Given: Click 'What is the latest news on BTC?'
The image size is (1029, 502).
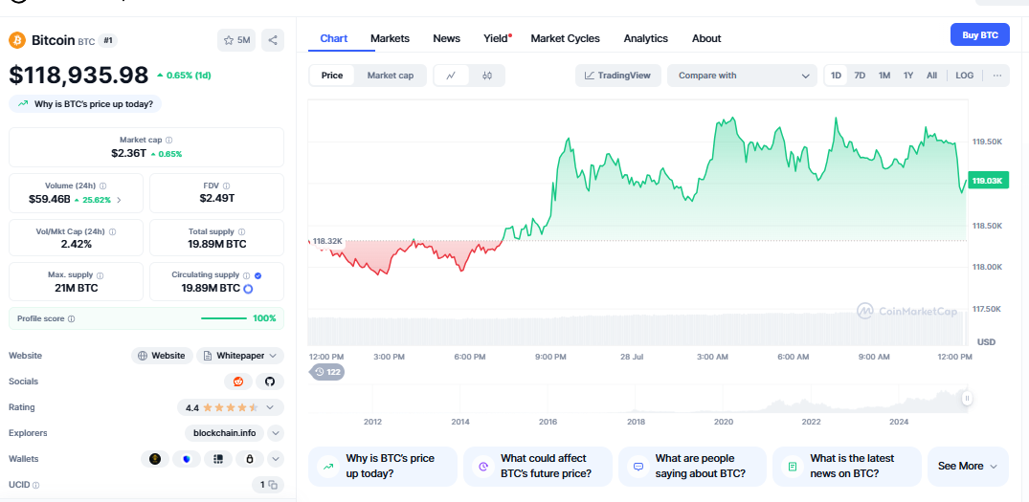Looking at the screenshot, I should click(846, 466).
